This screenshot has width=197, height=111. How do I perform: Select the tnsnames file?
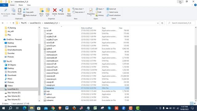point(86,88)
